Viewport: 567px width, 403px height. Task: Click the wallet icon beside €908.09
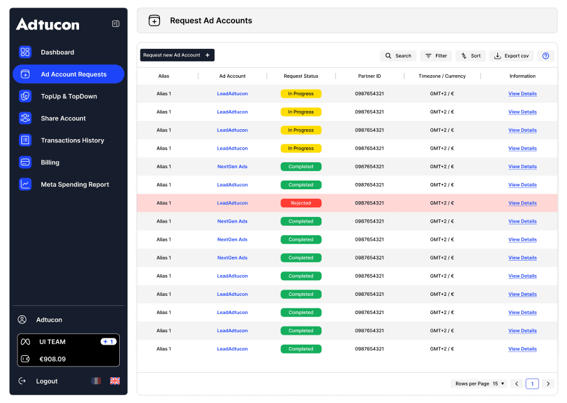pyautogui.click(x=25, y=359)
